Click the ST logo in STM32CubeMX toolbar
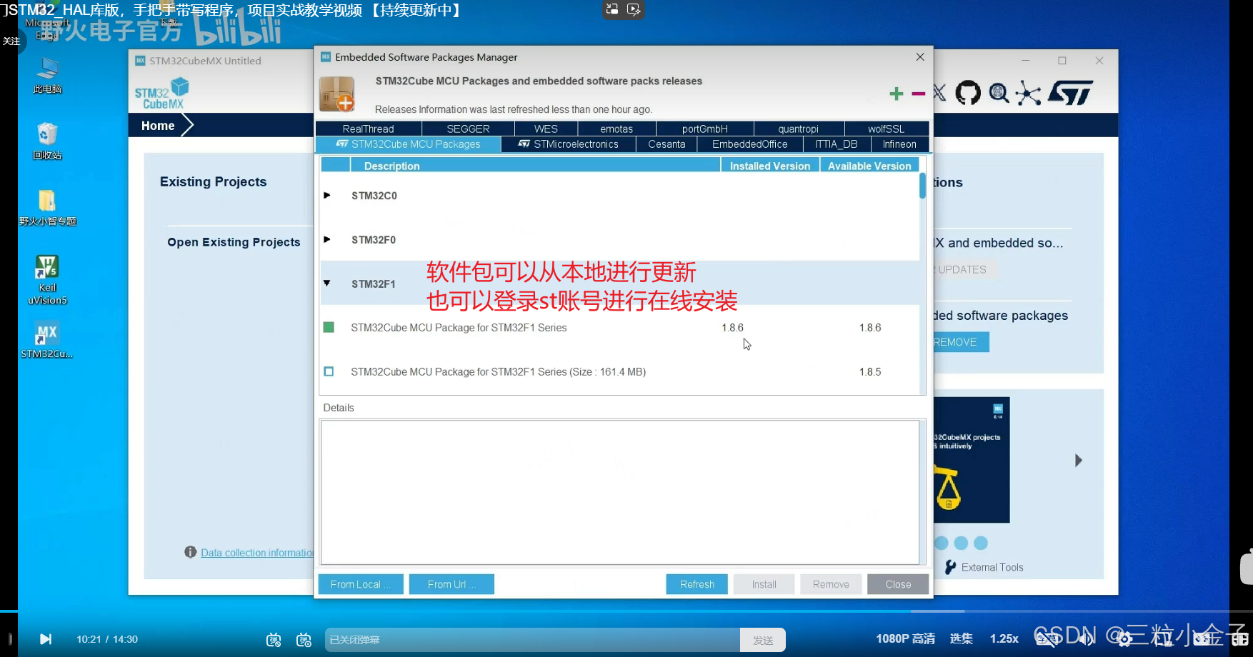 coord(1070,93)
